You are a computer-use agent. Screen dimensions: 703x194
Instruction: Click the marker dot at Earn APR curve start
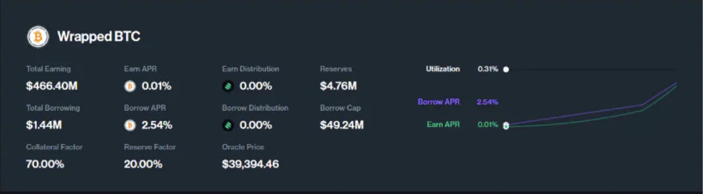coord(506,126)
